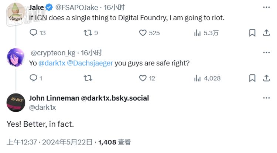
Task: Retweet crypteon_kg's tweet
Action: click(x=87, y=78)
